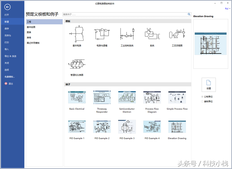Screen dimensions: 232x169
Task: Click the Elevation Drawing preview image
Action: (x=211, y=44)
